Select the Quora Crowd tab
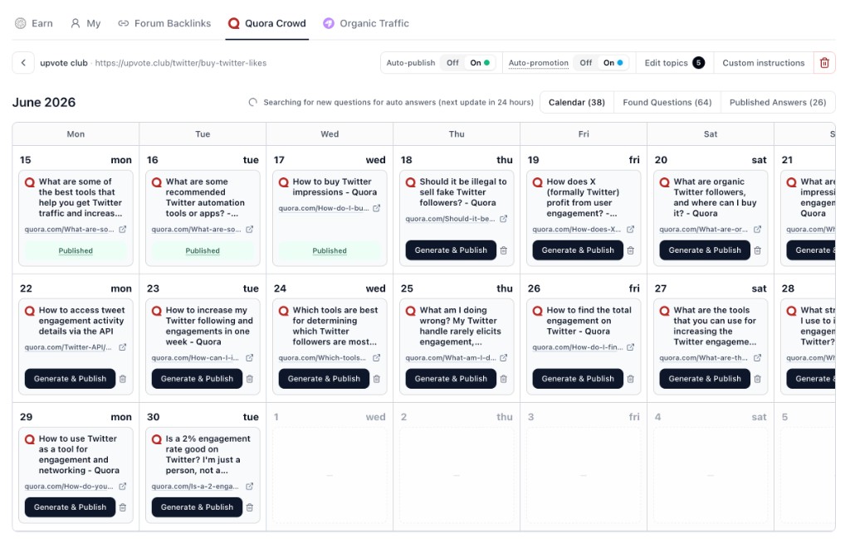Image resolution: width=850 pixels, height=557 pixels. point(266,23)
